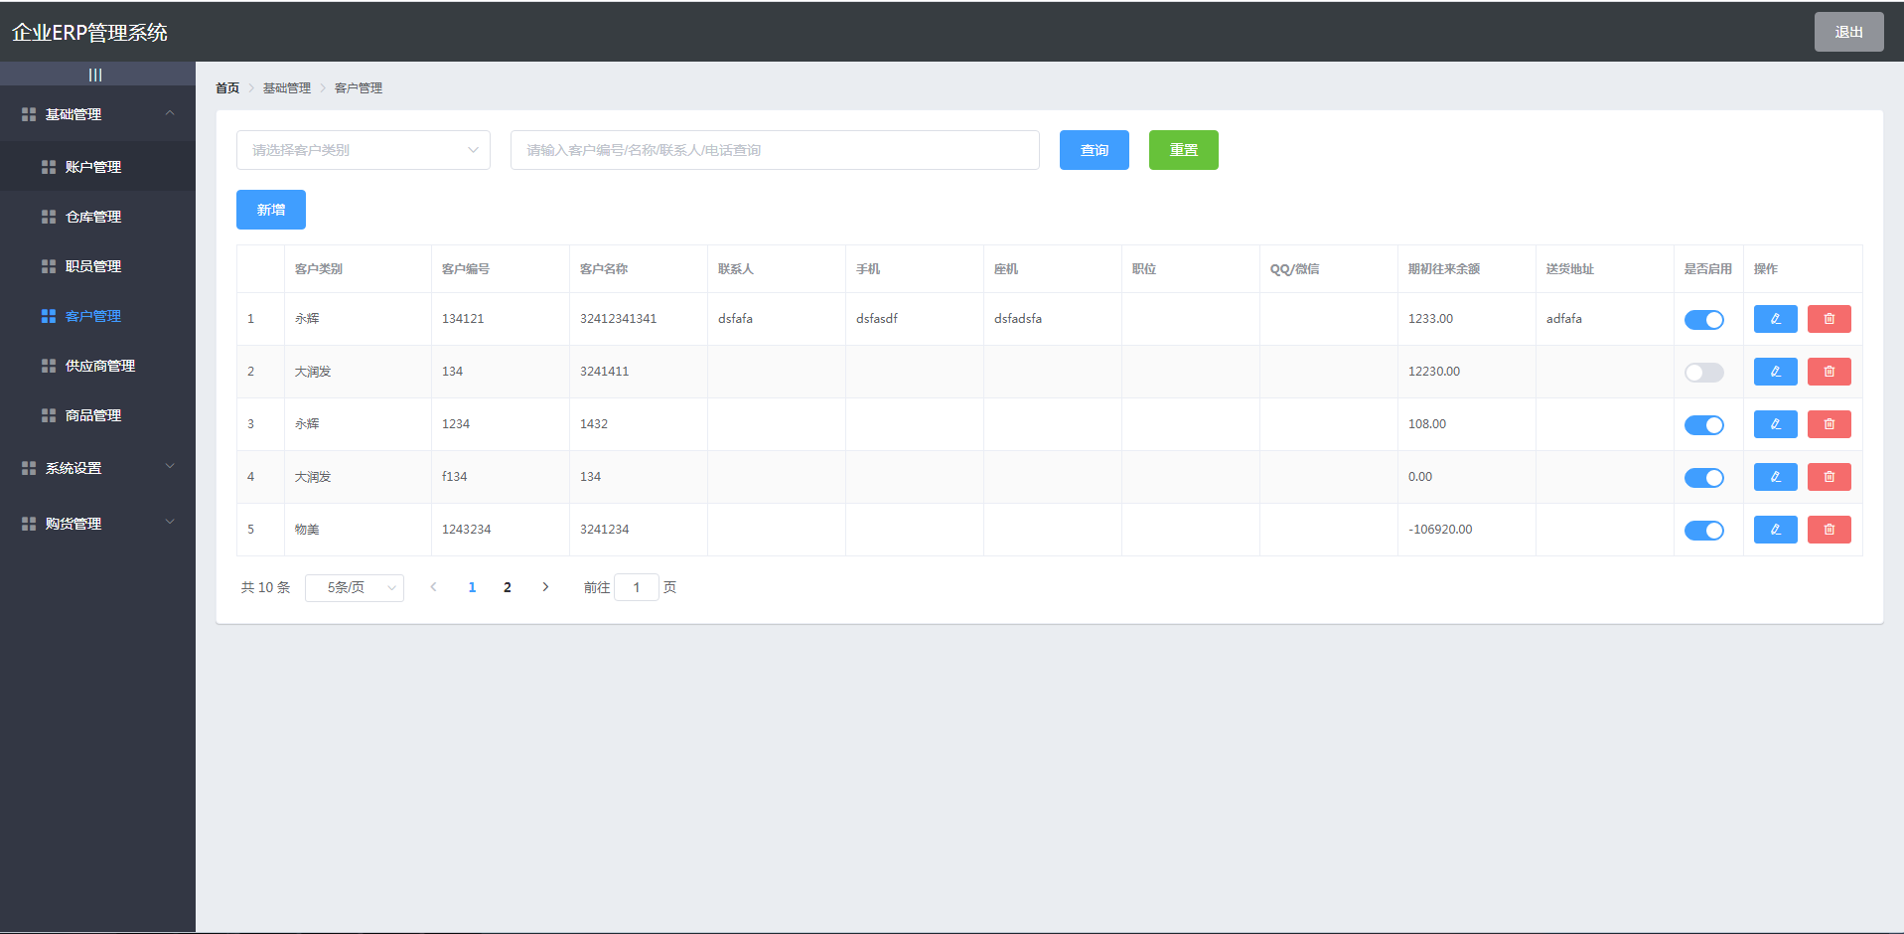Image resolution: width=1904 pixels, height=934 pixels.
Task: Click contact cell dsfafa
Action: 736,319
